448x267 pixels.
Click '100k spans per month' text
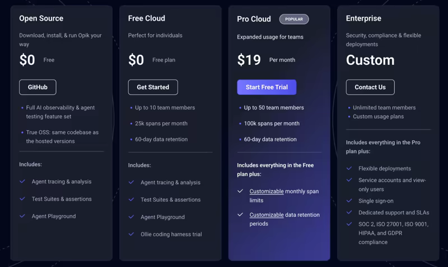coord(272,123)
